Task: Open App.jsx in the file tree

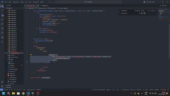Action: click(12, 65)
